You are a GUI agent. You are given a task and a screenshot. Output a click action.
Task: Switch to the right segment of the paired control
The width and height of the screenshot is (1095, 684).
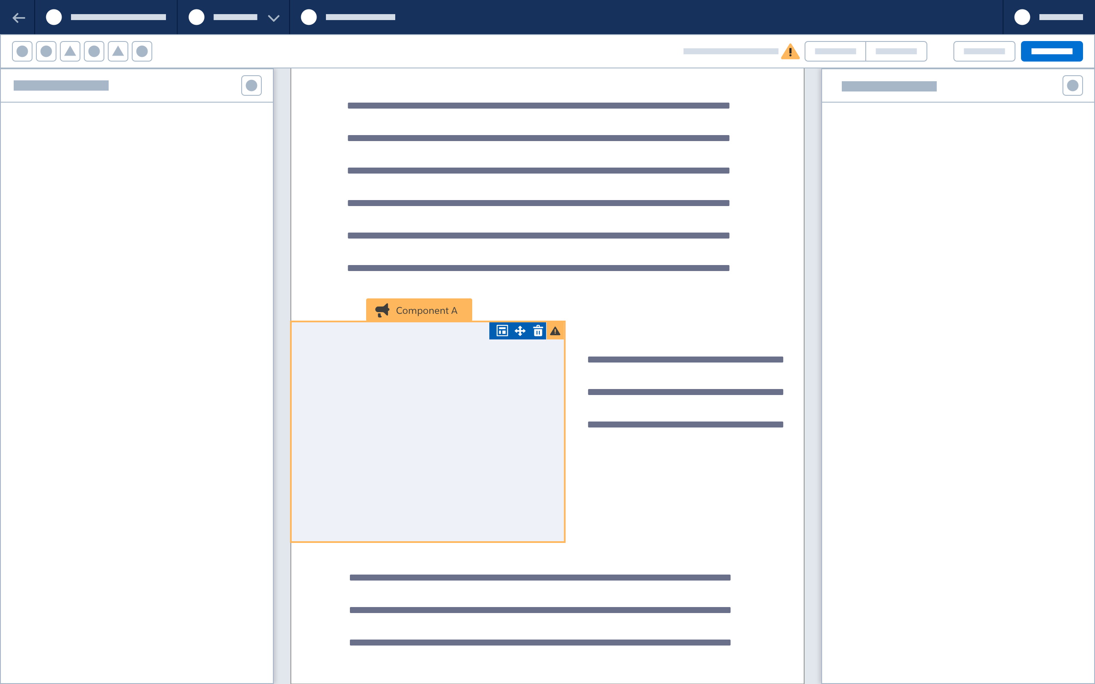897,51
